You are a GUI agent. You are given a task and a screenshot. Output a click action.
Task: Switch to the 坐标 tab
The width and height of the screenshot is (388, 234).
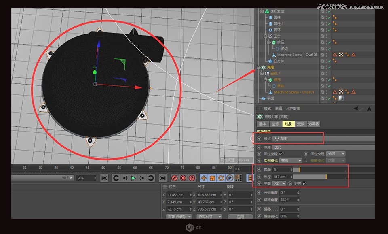tap(276, 124)
